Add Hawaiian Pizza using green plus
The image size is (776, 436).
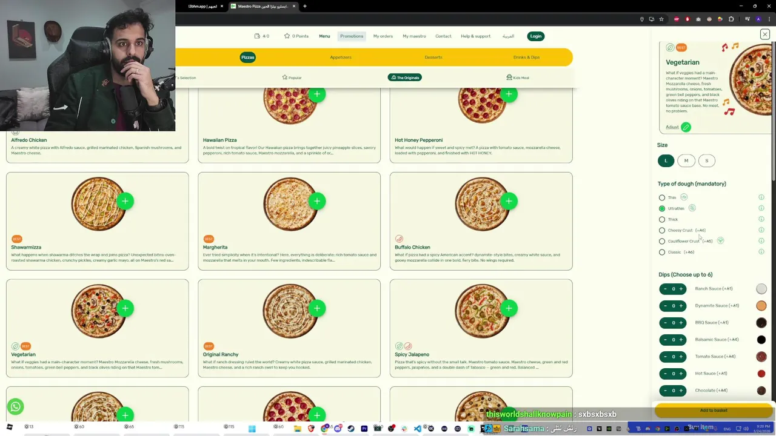pyautogui.click(x=316, y=94)
